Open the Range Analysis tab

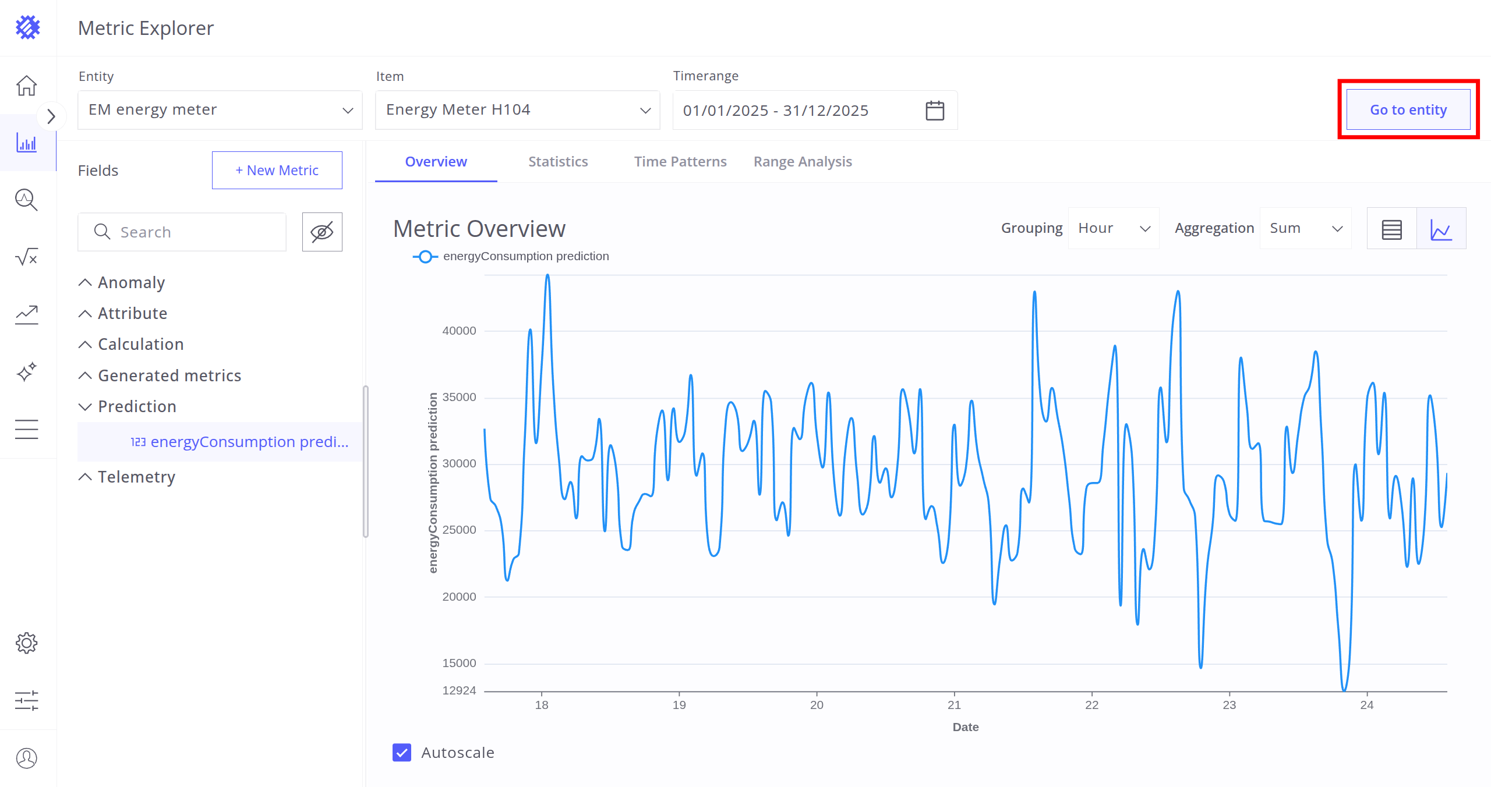802,162
